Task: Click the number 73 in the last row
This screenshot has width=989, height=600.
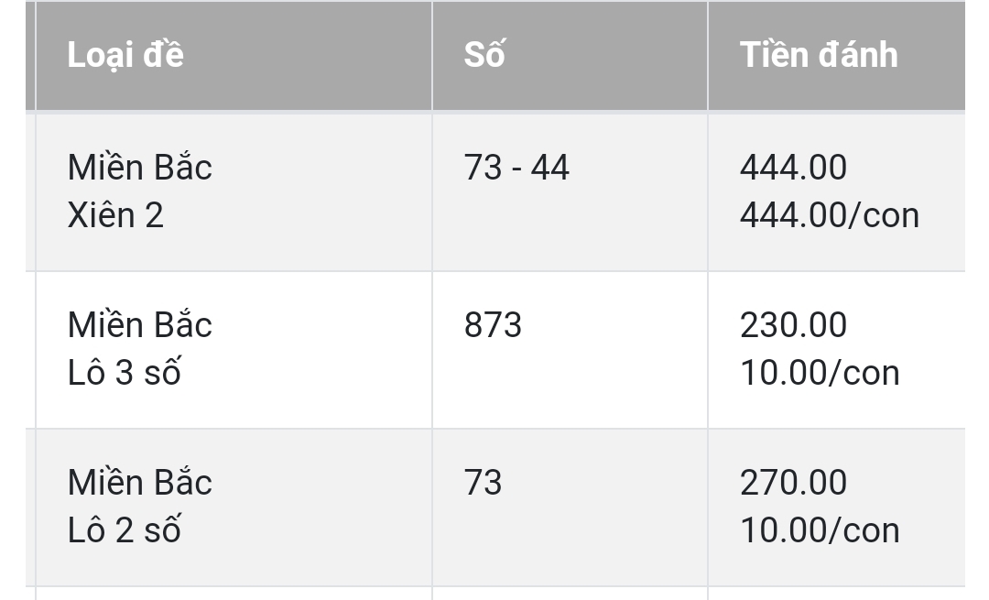Action: click(x=484, y=484)
